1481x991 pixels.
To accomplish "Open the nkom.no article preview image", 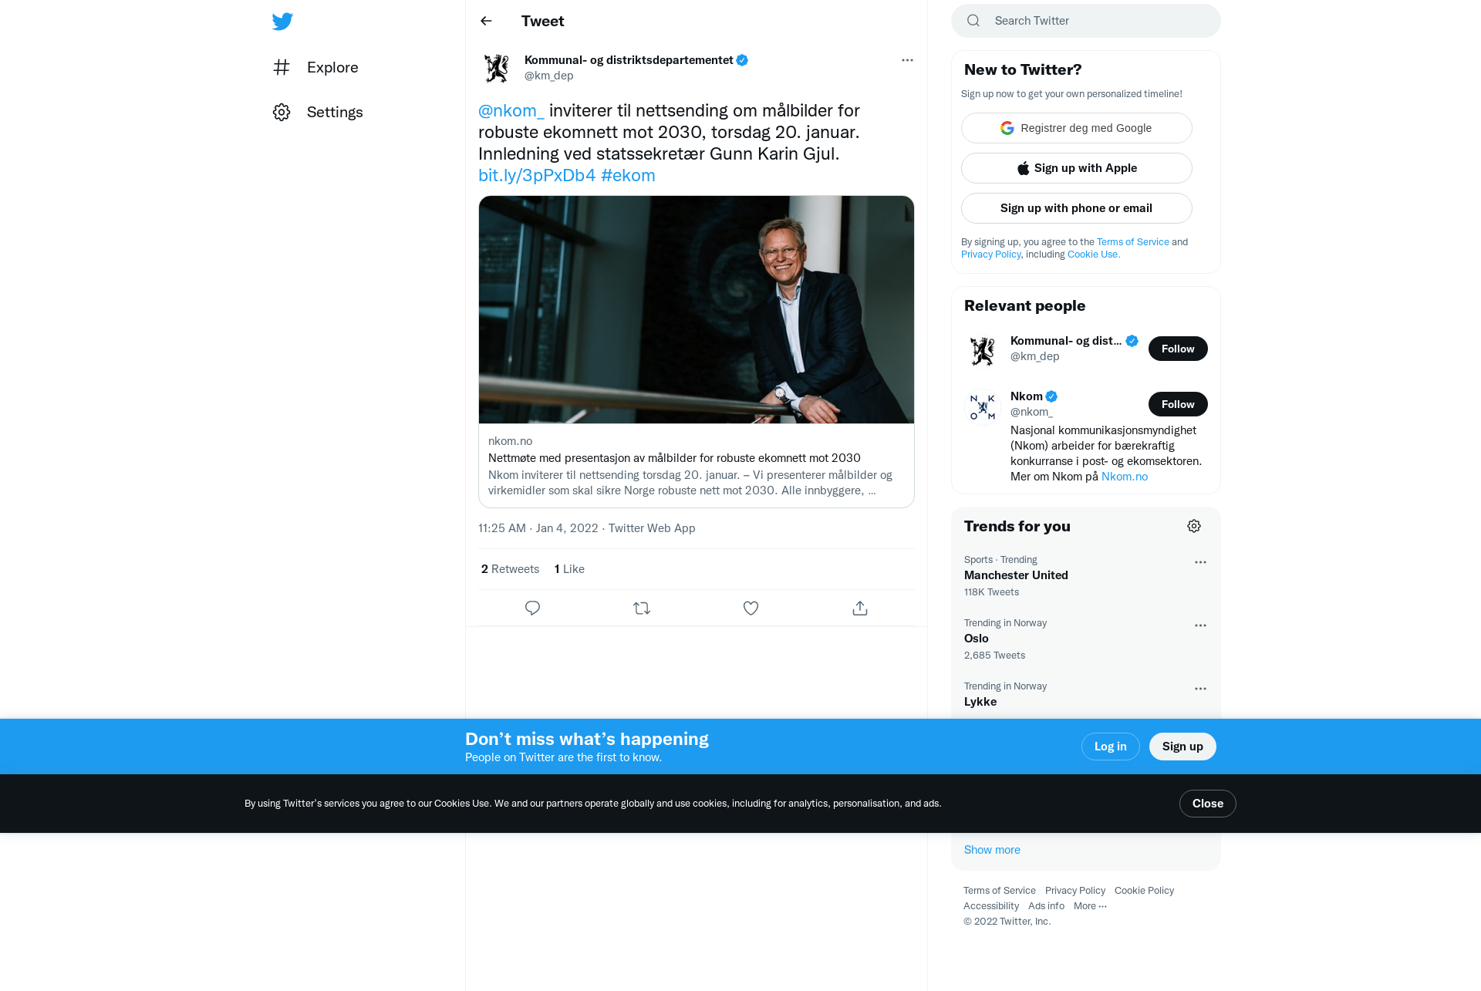I will point(697,309).
